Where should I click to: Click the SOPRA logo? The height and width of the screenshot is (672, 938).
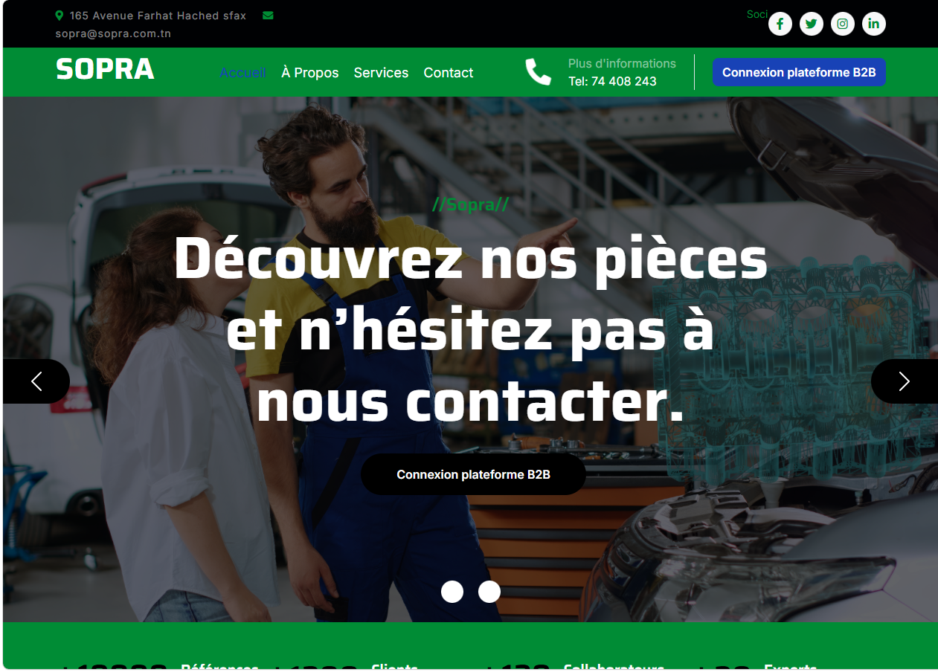coord(105,70)
